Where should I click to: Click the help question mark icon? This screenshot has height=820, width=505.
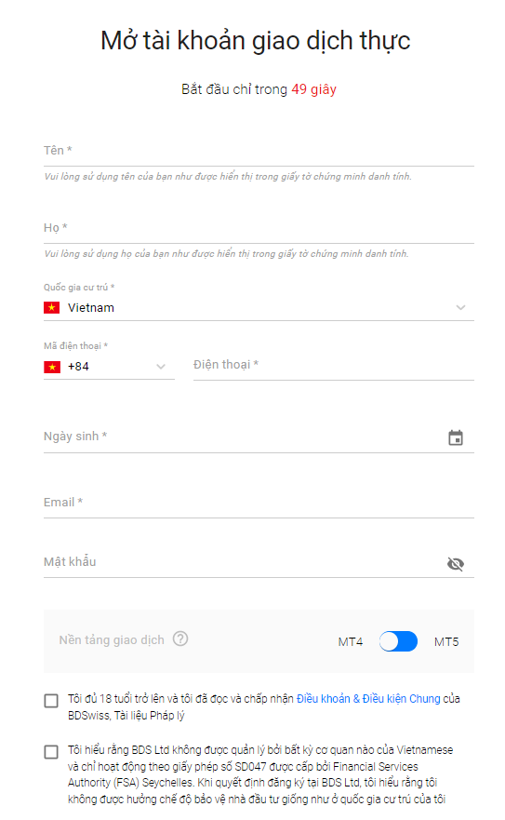[x=180, y=639]
